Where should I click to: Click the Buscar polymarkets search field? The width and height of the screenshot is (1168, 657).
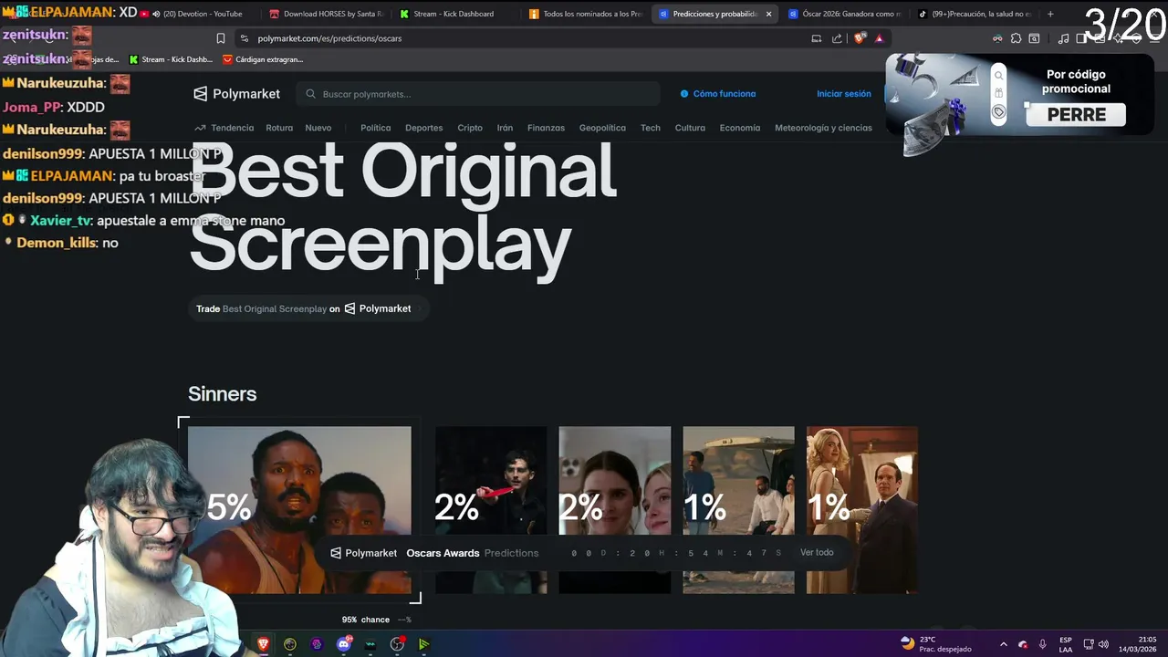pyautogui.click(x=480, y=94)
